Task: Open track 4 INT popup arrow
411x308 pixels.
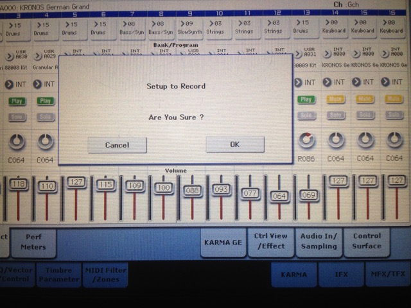Action: (x=37, y=84)
